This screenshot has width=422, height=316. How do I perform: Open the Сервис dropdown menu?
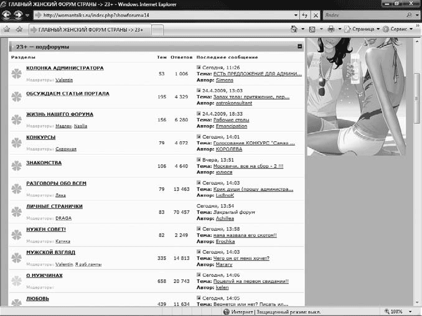point(397,29)
